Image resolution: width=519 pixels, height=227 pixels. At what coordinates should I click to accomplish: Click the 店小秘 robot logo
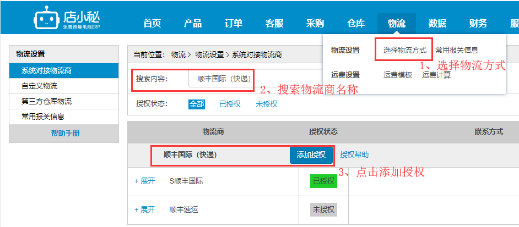point(67,19)
